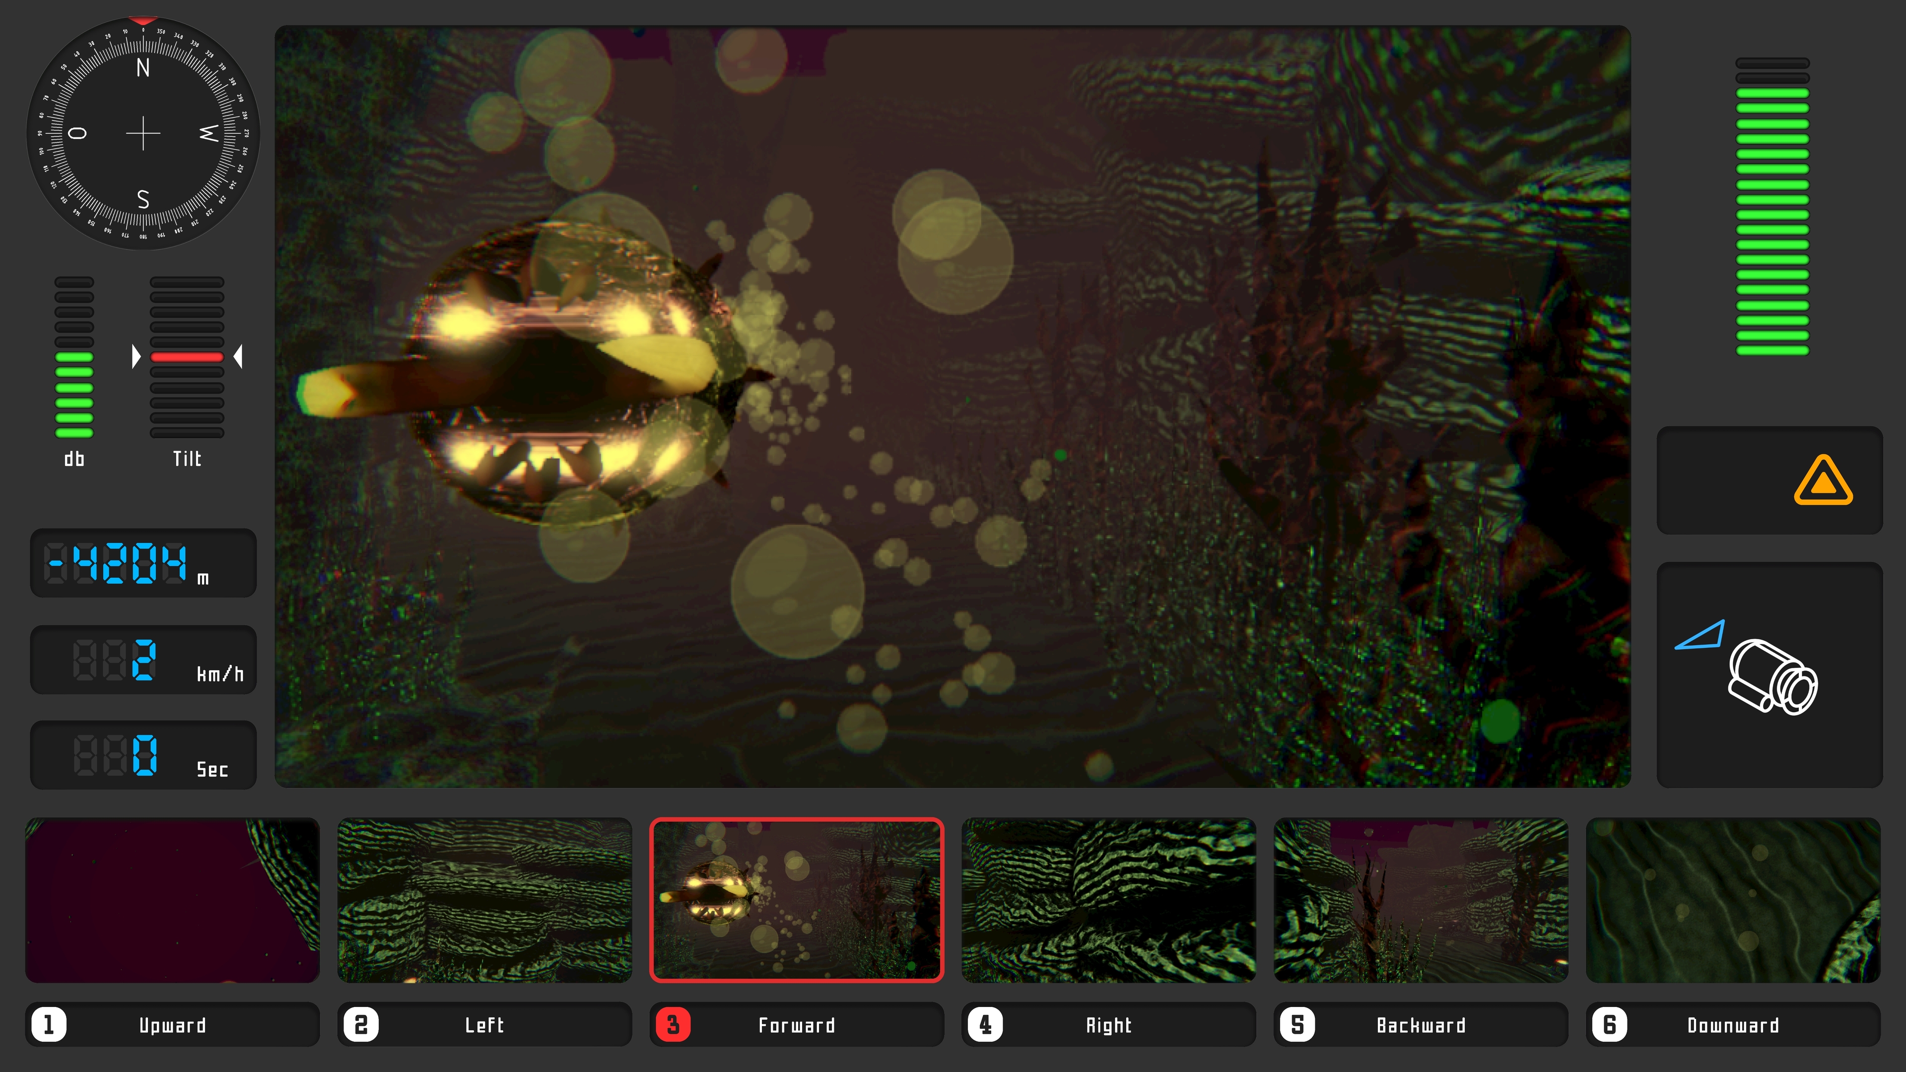Select the Right camera button
The width and height of the screenshot is (1906, 1072).
[x=1108, y=1025]
